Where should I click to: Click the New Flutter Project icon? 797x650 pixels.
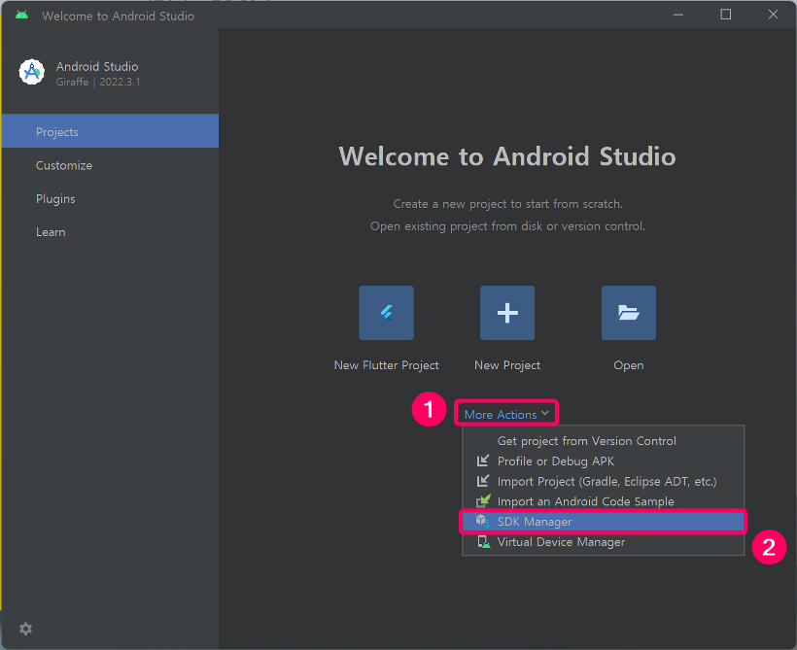click(x=386, y=313)
